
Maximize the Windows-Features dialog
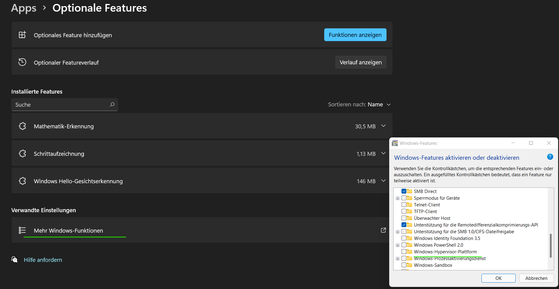[x=531, y=143]
